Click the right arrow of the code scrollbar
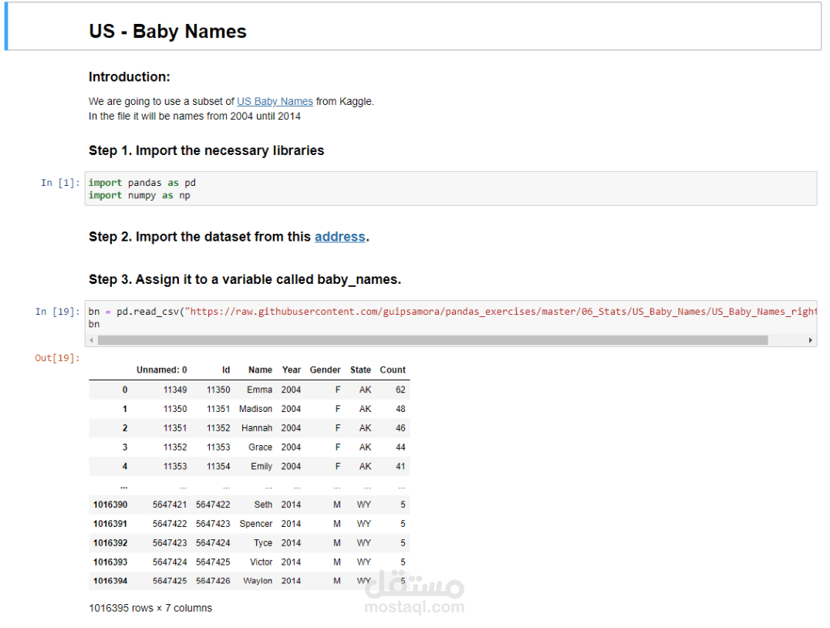The height and width of the screenshot is (628, 830). 811,340
